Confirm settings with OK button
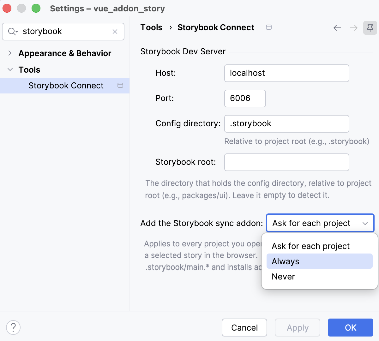Screen dimensions: 379x341 [351, 328]
